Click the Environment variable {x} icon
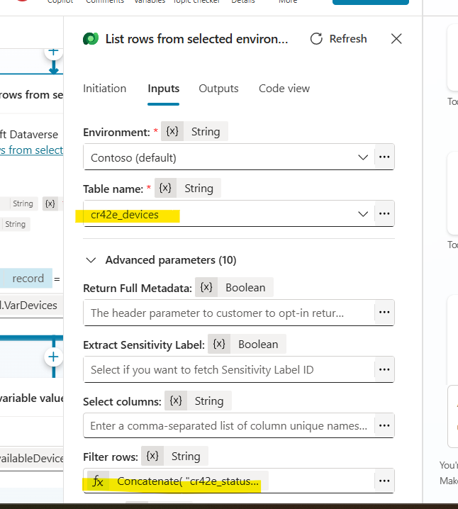This screenshot has width=458, height=509. coord(172,131)
